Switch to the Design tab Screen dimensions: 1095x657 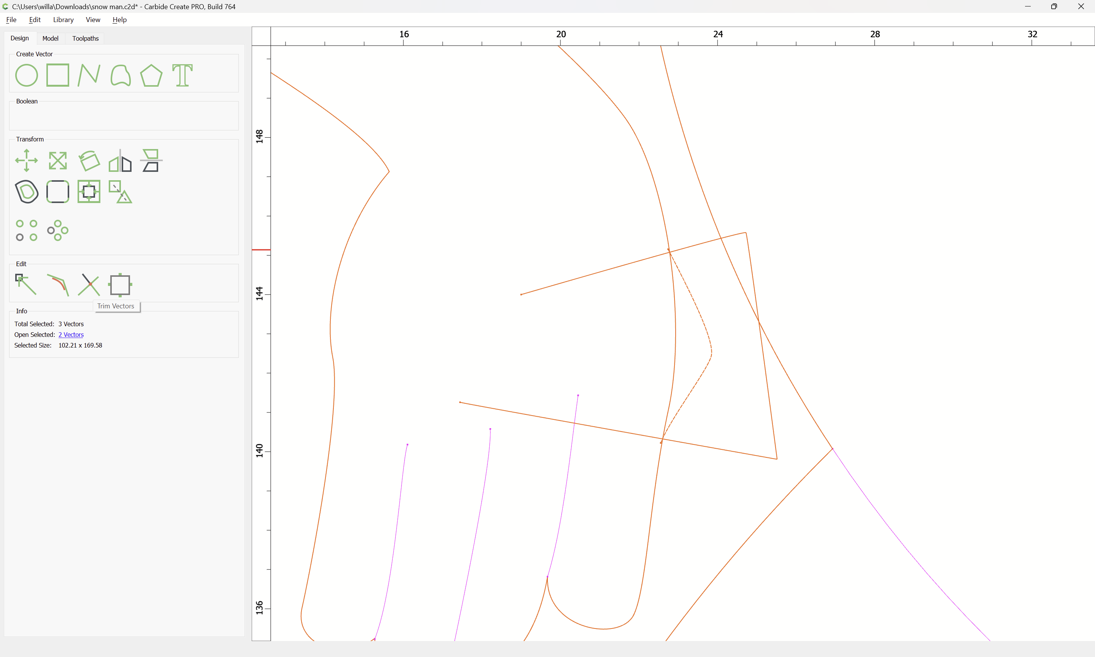pyautogui.click(x=19, y=38)
